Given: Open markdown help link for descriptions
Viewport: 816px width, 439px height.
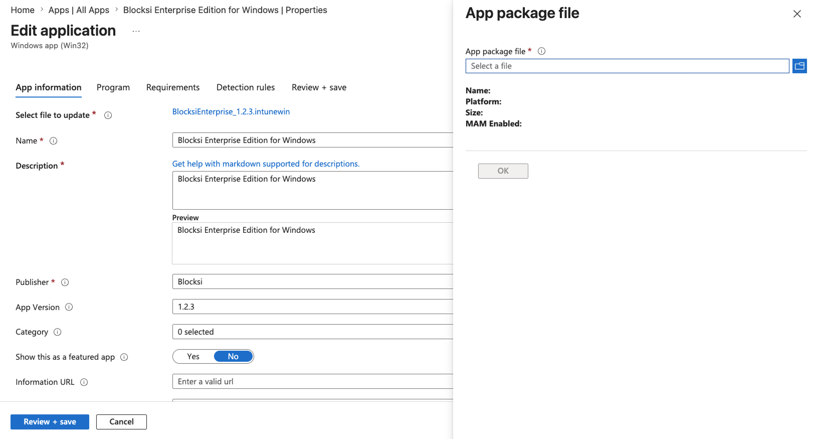Looking at the screenshot, I should 266,164.
